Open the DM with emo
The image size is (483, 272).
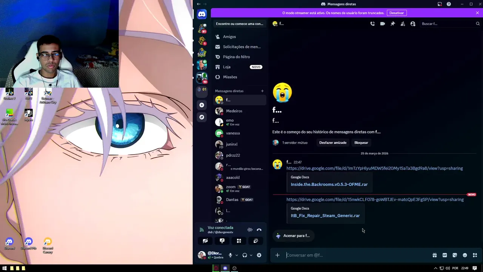(240, 122)
